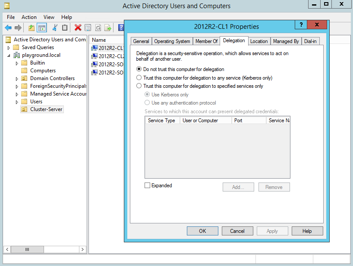Click the Back arrow toolbar icon
The image size is (353, 266).
point(8,28)
